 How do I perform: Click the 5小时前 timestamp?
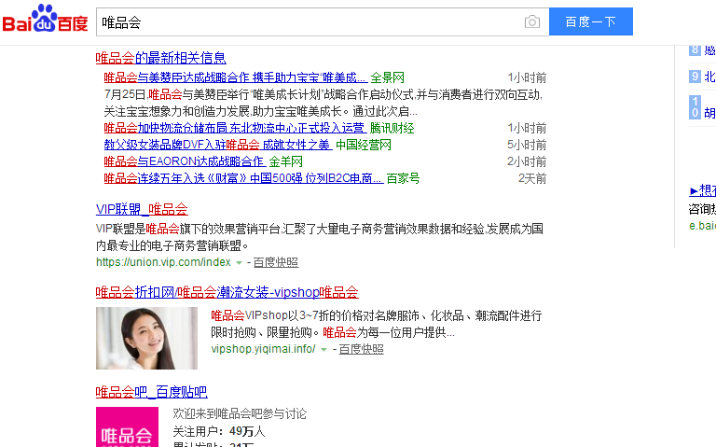pyautogui.click(x=527, y=145)
